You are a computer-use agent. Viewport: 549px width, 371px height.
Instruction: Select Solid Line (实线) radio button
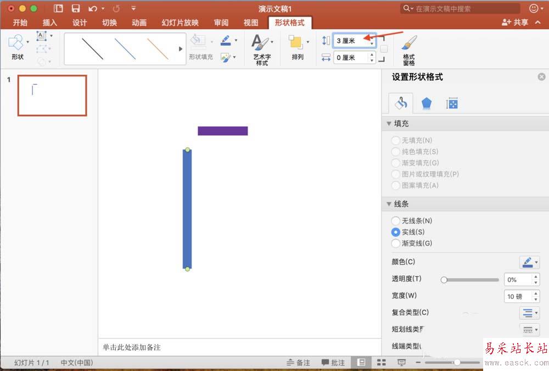tap(395, 232)
